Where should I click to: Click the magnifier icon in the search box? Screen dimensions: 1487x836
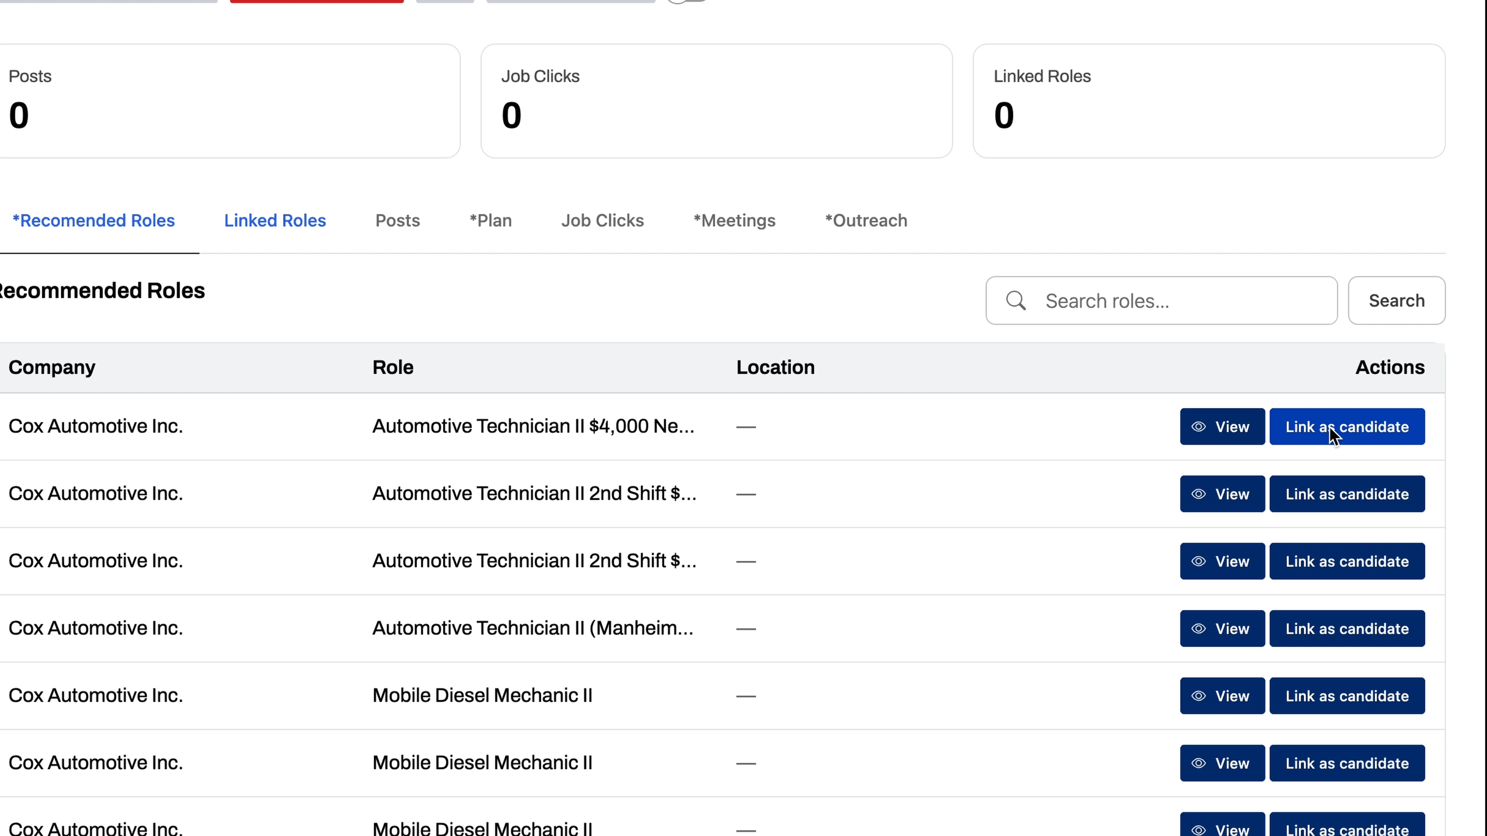click(x=1015, y=301)
